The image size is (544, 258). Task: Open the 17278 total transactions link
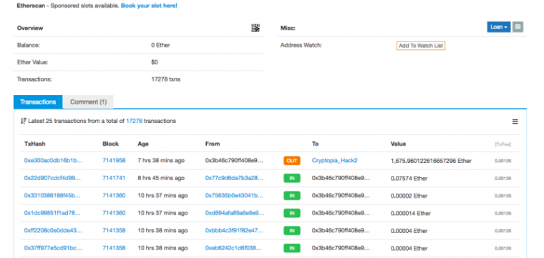[x=135, y=121]
